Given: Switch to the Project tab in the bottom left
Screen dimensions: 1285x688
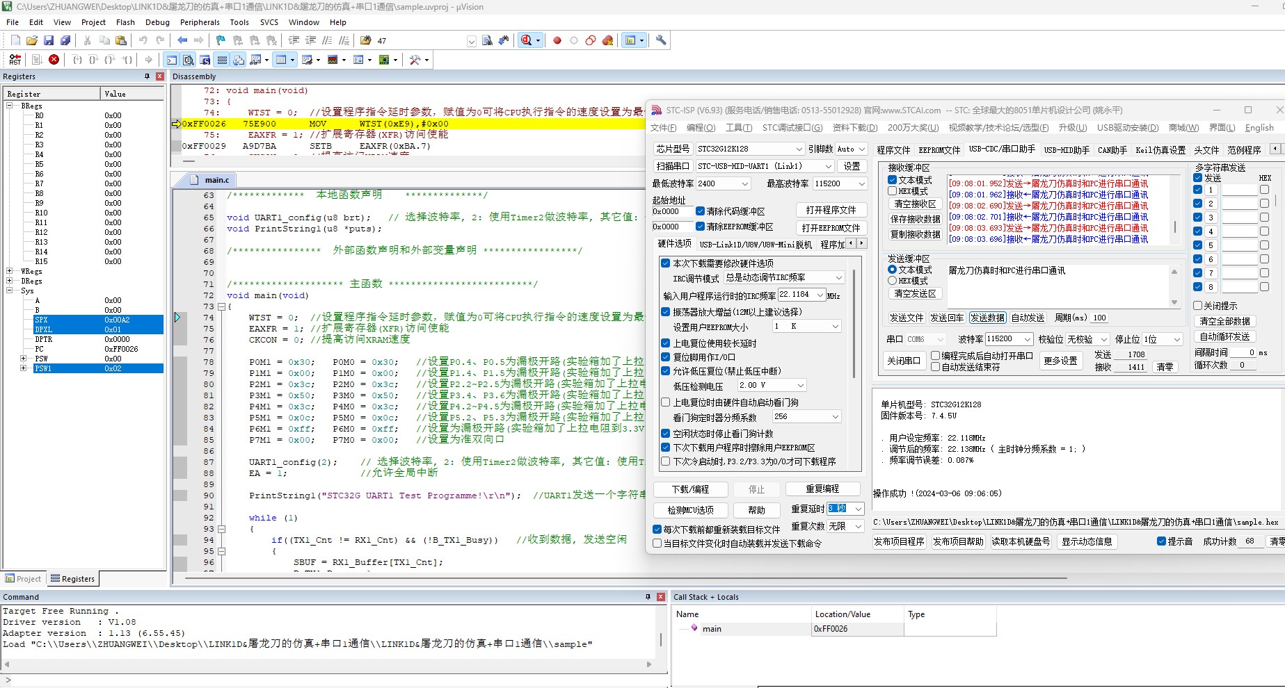Looking at the screenshot, I should (x=23, y=579).
